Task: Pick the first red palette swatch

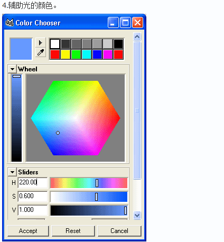Action: coord(55,54)
